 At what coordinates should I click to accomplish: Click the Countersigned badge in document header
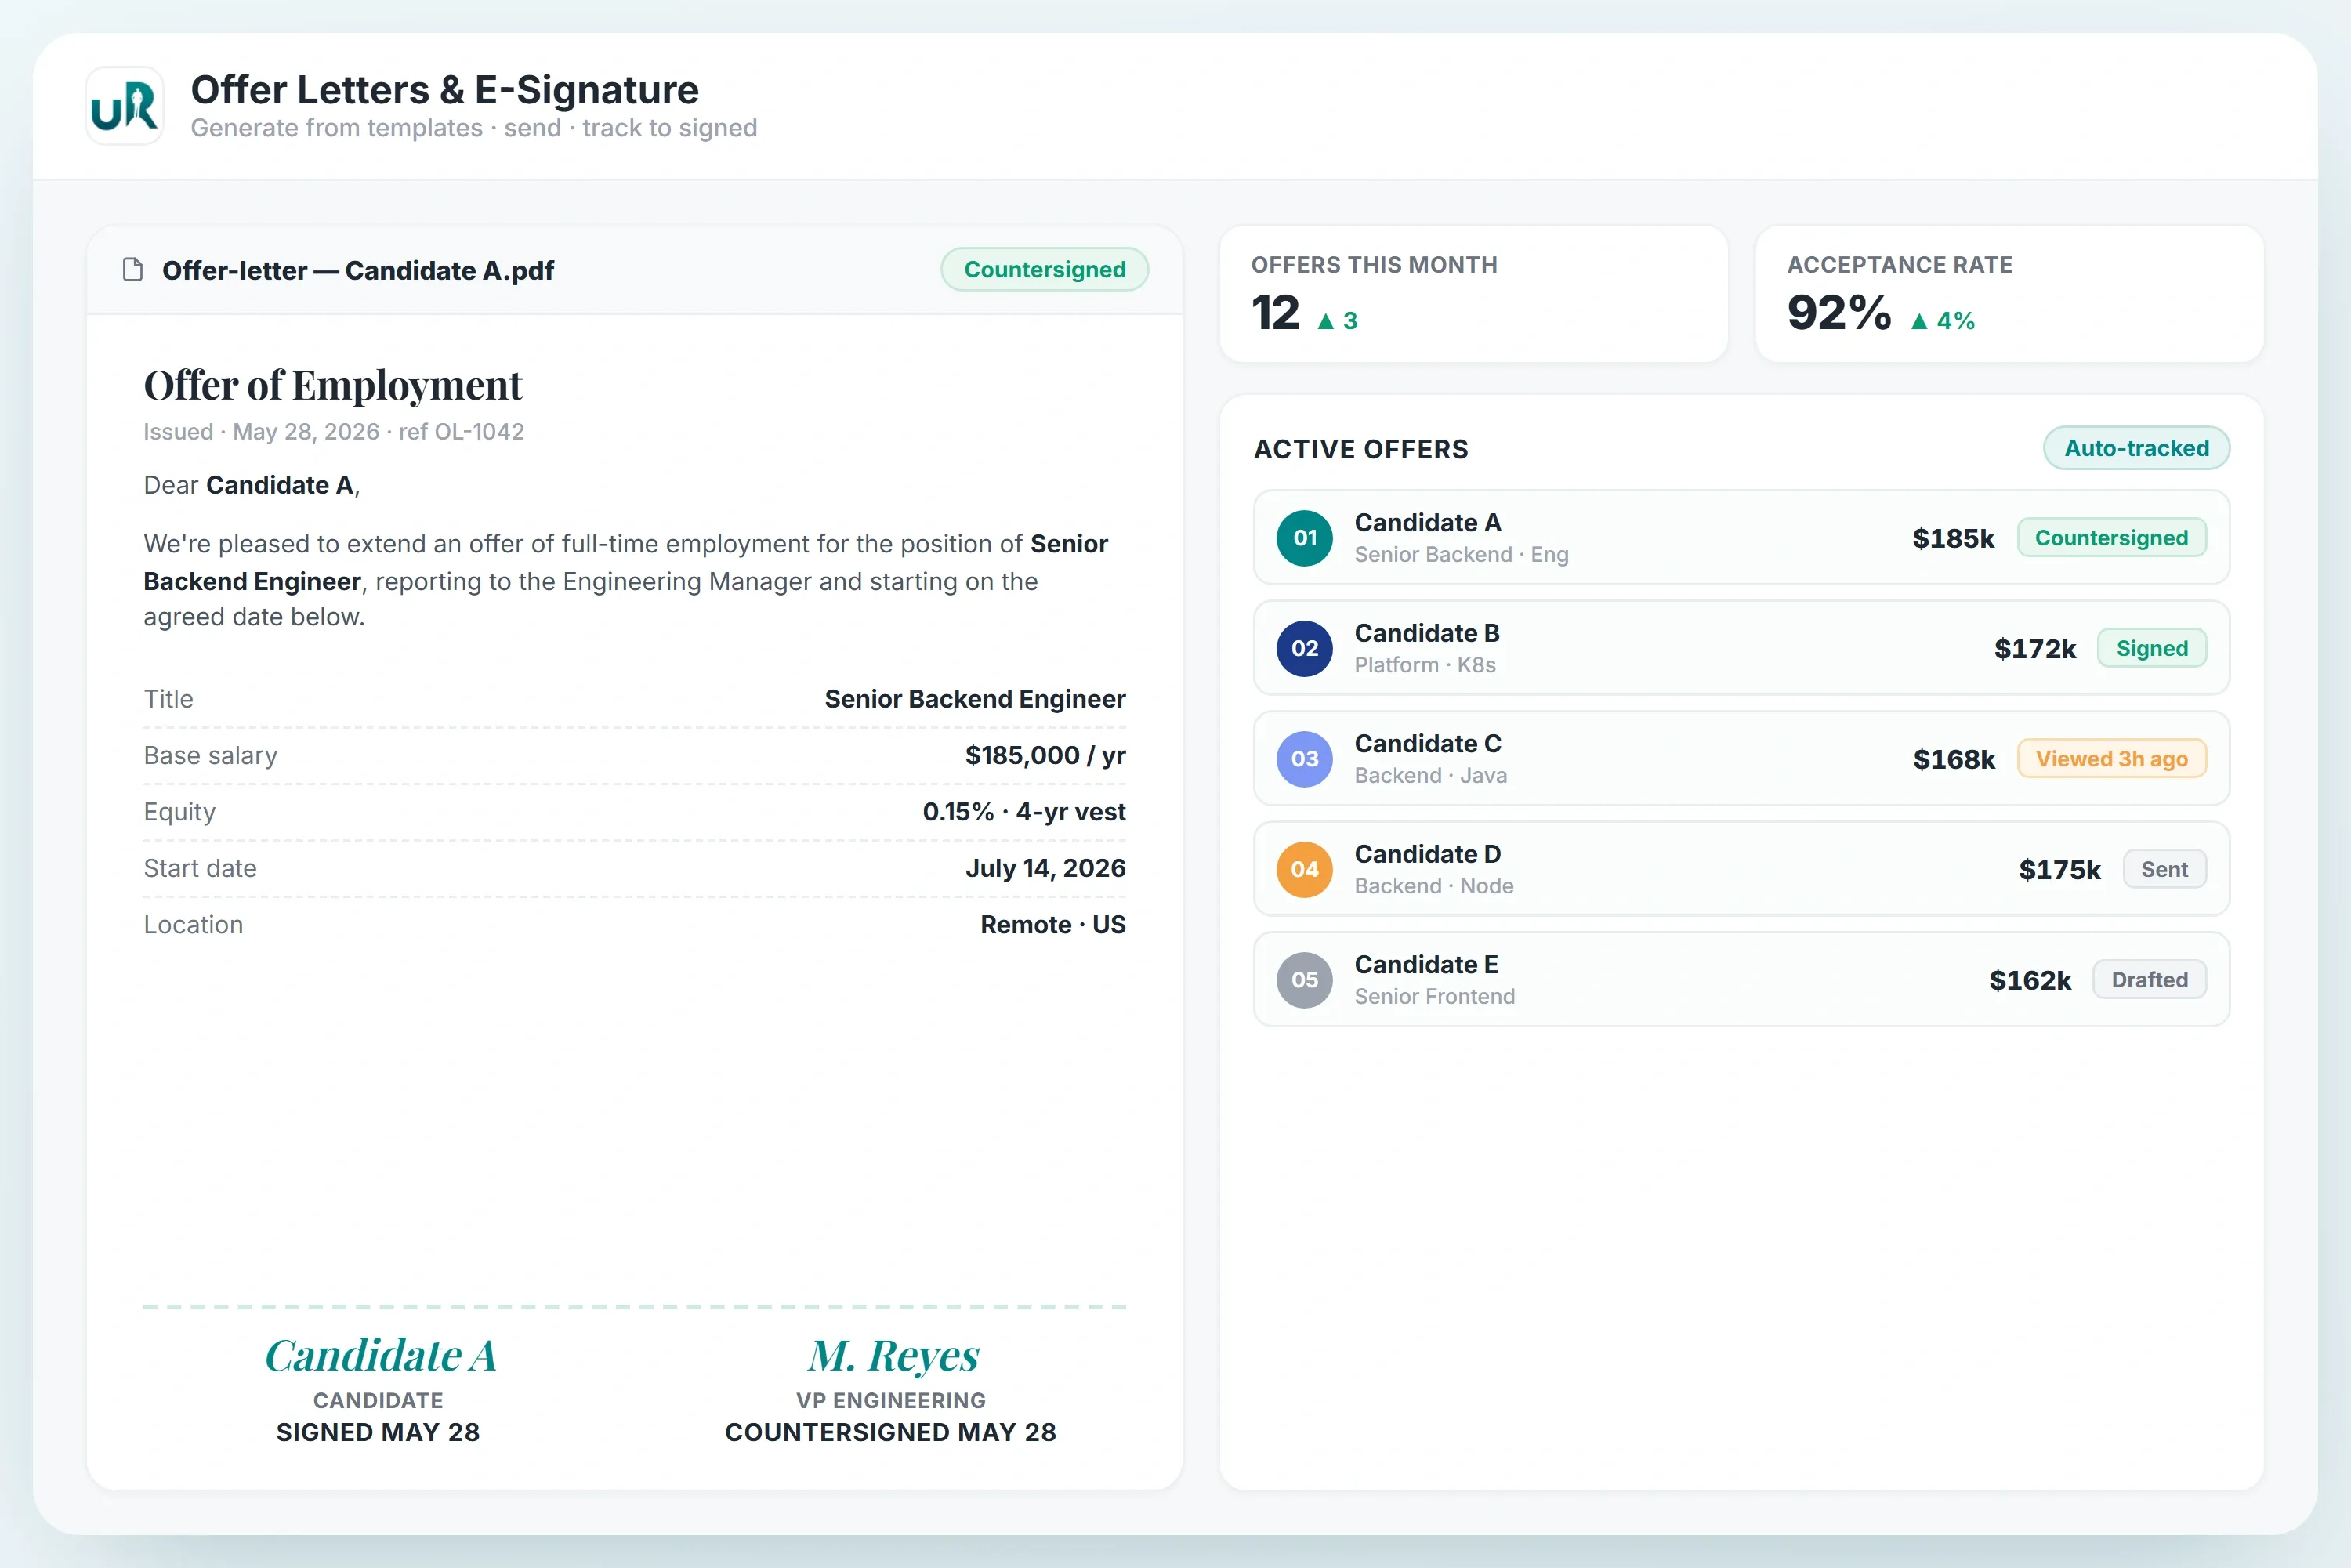[1044, 269]
